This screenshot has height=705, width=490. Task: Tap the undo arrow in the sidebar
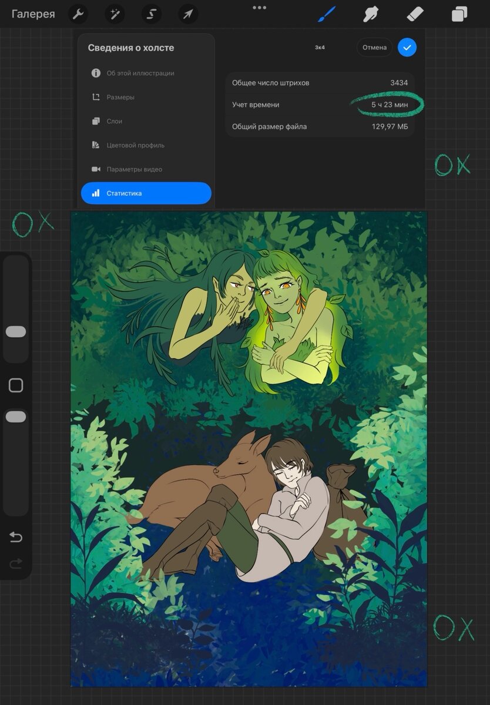[x=16, y=536]
